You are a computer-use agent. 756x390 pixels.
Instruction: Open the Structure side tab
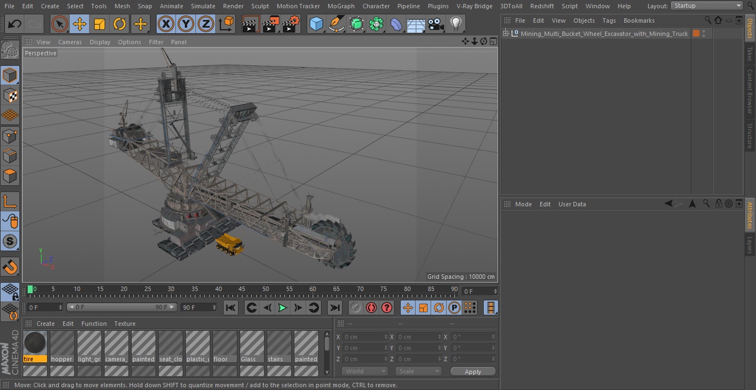(750, 136)
